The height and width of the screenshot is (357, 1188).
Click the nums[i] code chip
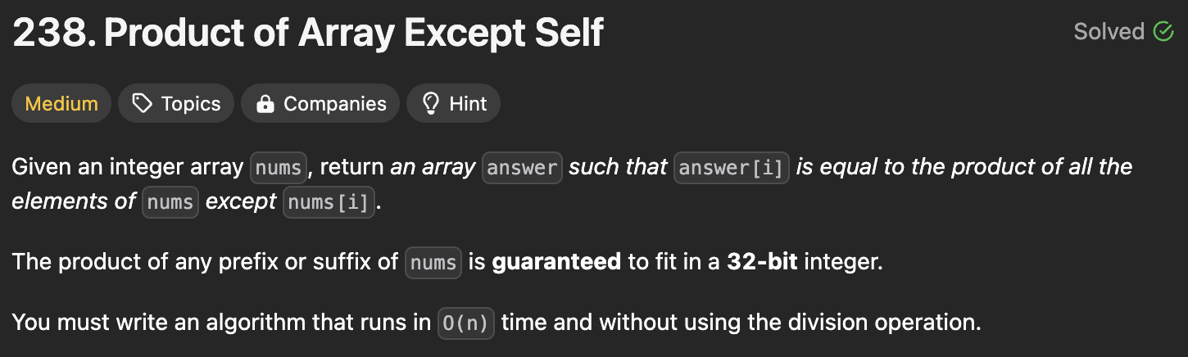coord(329,201)
